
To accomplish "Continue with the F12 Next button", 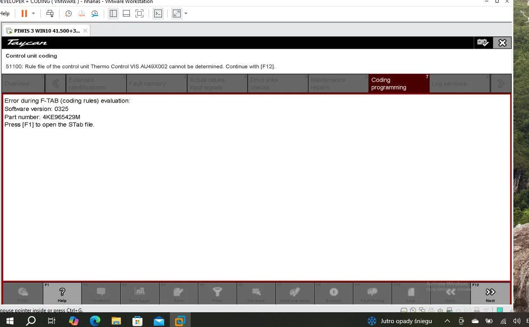I will [x=490, y=294].
